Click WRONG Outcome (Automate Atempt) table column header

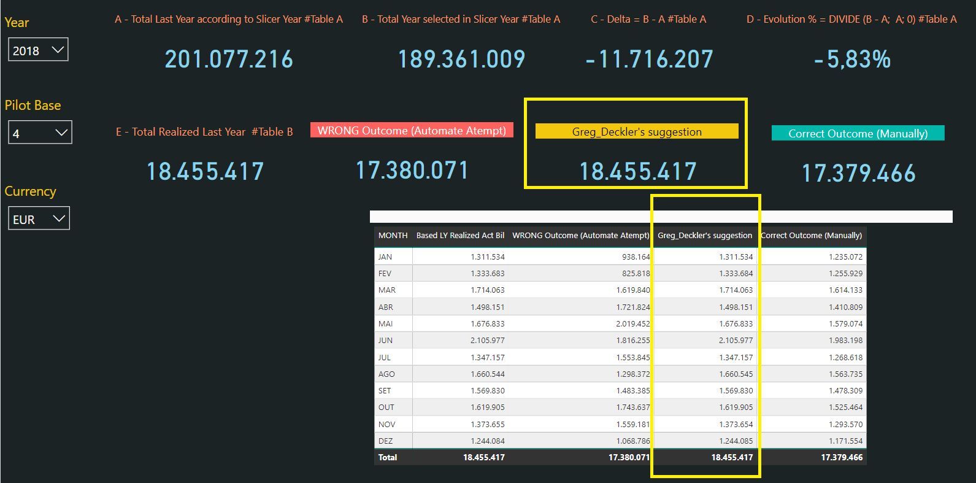(580, 235)
